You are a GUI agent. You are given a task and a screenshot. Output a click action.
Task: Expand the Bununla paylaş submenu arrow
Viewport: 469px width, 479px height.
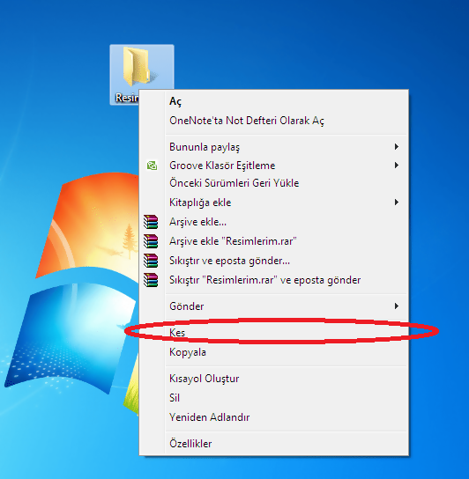point(397,147)
